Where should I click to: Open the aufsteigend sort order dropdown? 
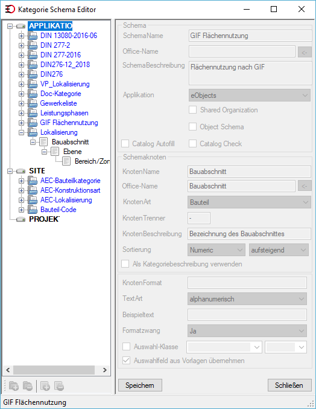[279, 250]
